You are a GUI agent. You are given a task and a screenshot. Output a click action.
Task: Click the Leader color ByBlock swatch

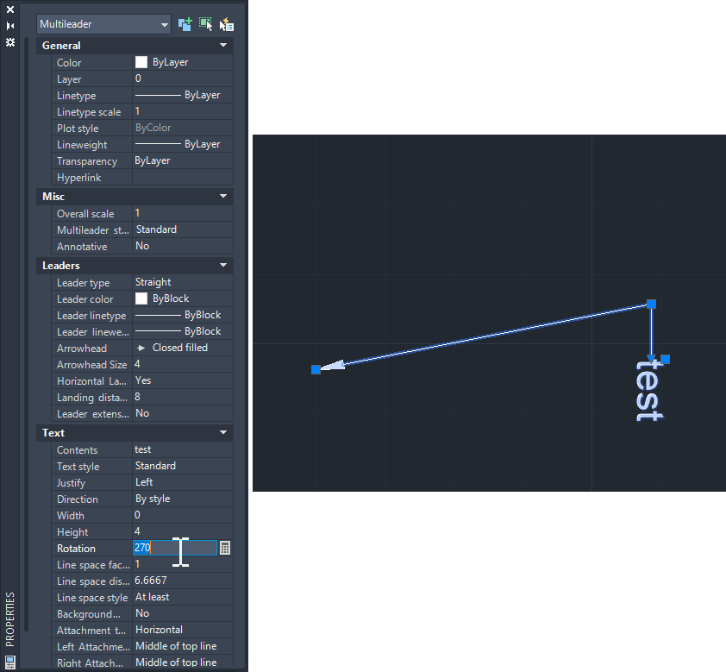click(x=142, y=298)
